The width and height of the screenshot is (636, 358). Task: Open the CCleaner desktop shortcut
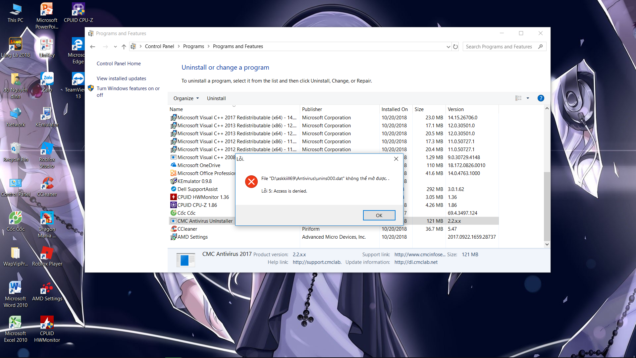coord(47,187)
